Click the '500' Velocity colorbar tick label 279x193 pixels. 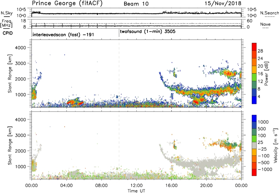point(262,129)
